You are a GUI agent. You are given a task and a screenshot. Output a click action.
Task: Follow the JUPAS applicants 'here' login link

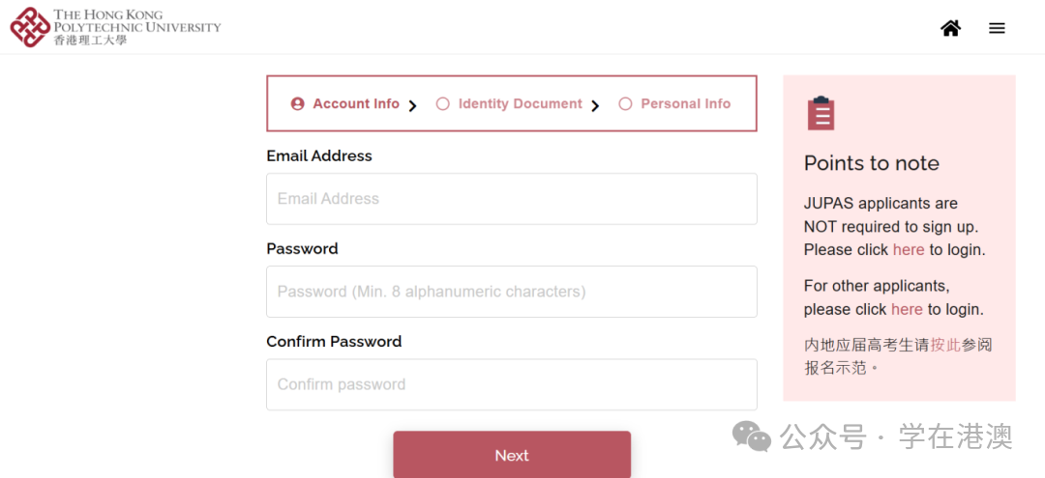click(908, 250)
